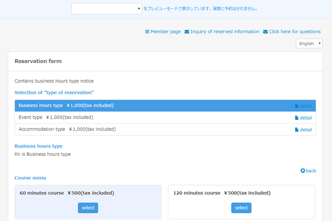The image size is (332, 221).
Task: Follow the Click here for questions link
Action: click(295, 32)
